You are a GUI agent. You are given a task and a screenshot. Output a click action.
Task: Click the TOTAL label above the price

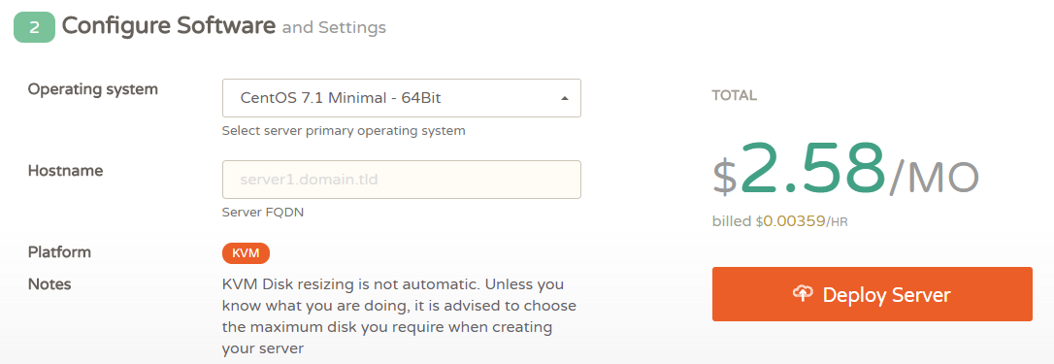point(735,95)
